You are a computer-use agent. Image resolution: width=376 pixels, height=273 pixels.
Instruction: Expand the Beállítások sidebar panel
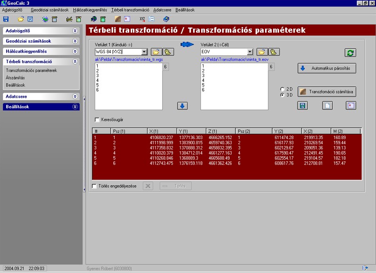pyautogui.click(x=75, y=107)
